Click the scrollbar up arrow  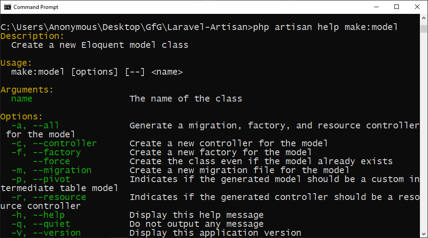[x=424, y=18]
